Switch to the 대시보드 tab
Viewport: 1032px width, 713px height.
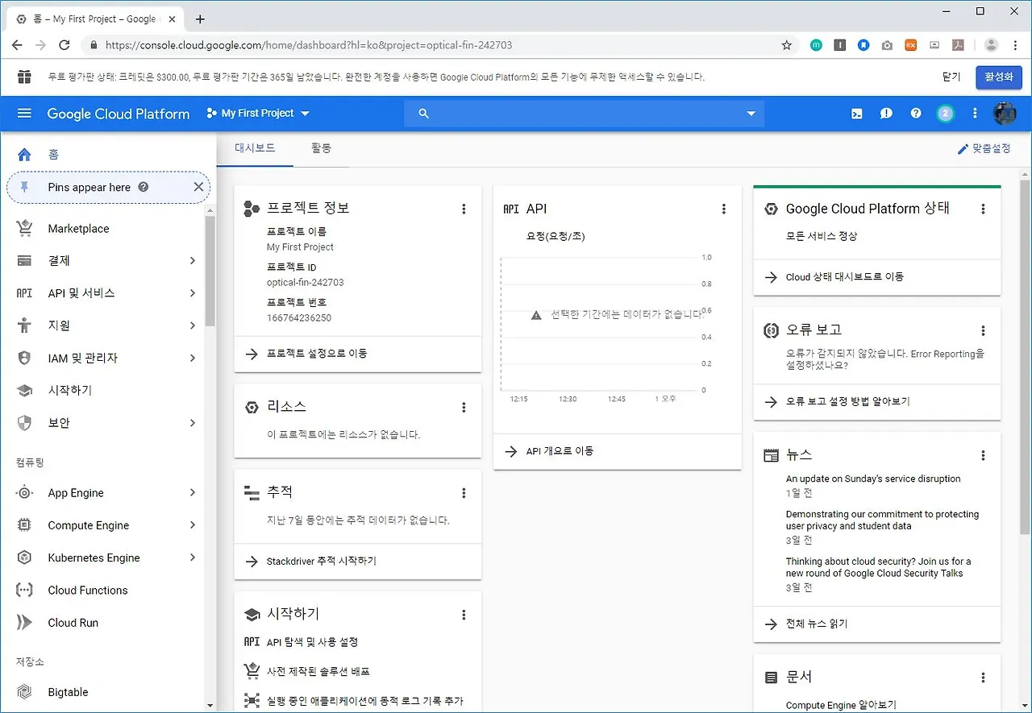click(255, 148)
